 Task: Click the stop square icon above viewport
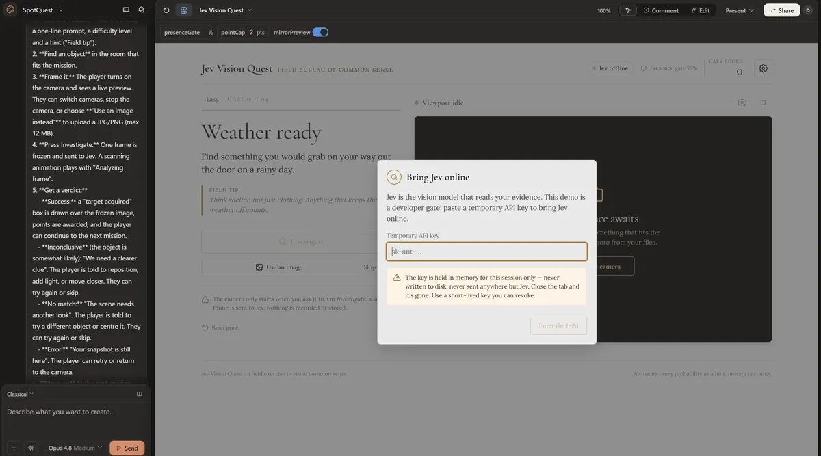[x=763, y=103]
